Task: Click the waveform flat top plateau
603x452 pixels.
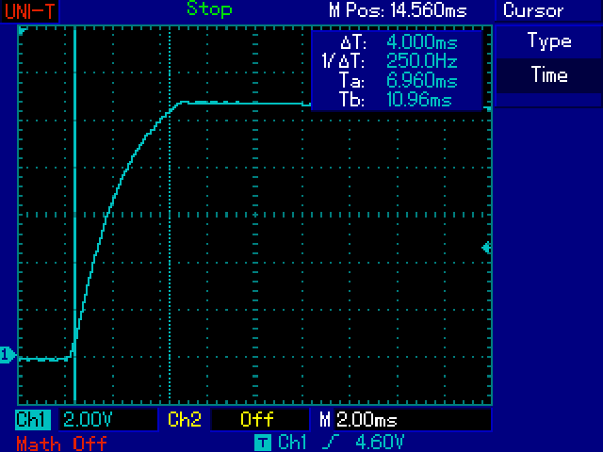Action: (x=246, y=103)
